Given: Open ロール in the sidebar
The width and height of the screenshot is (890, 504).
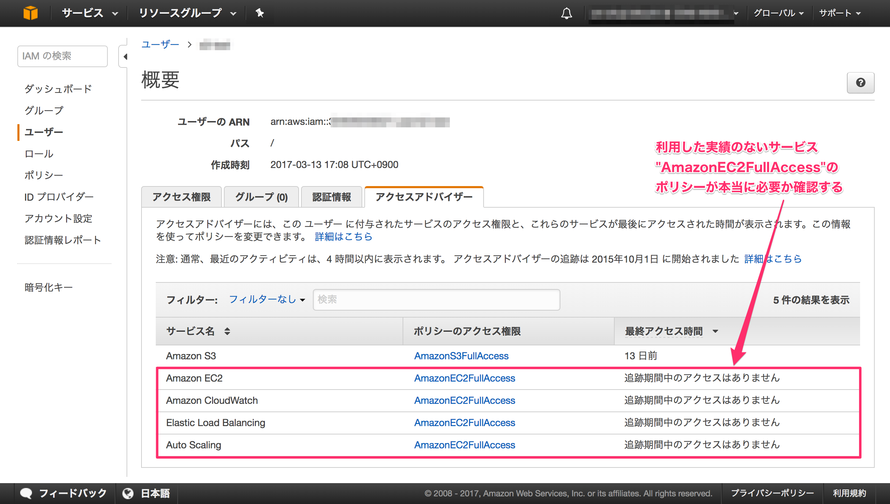Looking at the screenshot, I should [x=39, y=154].
